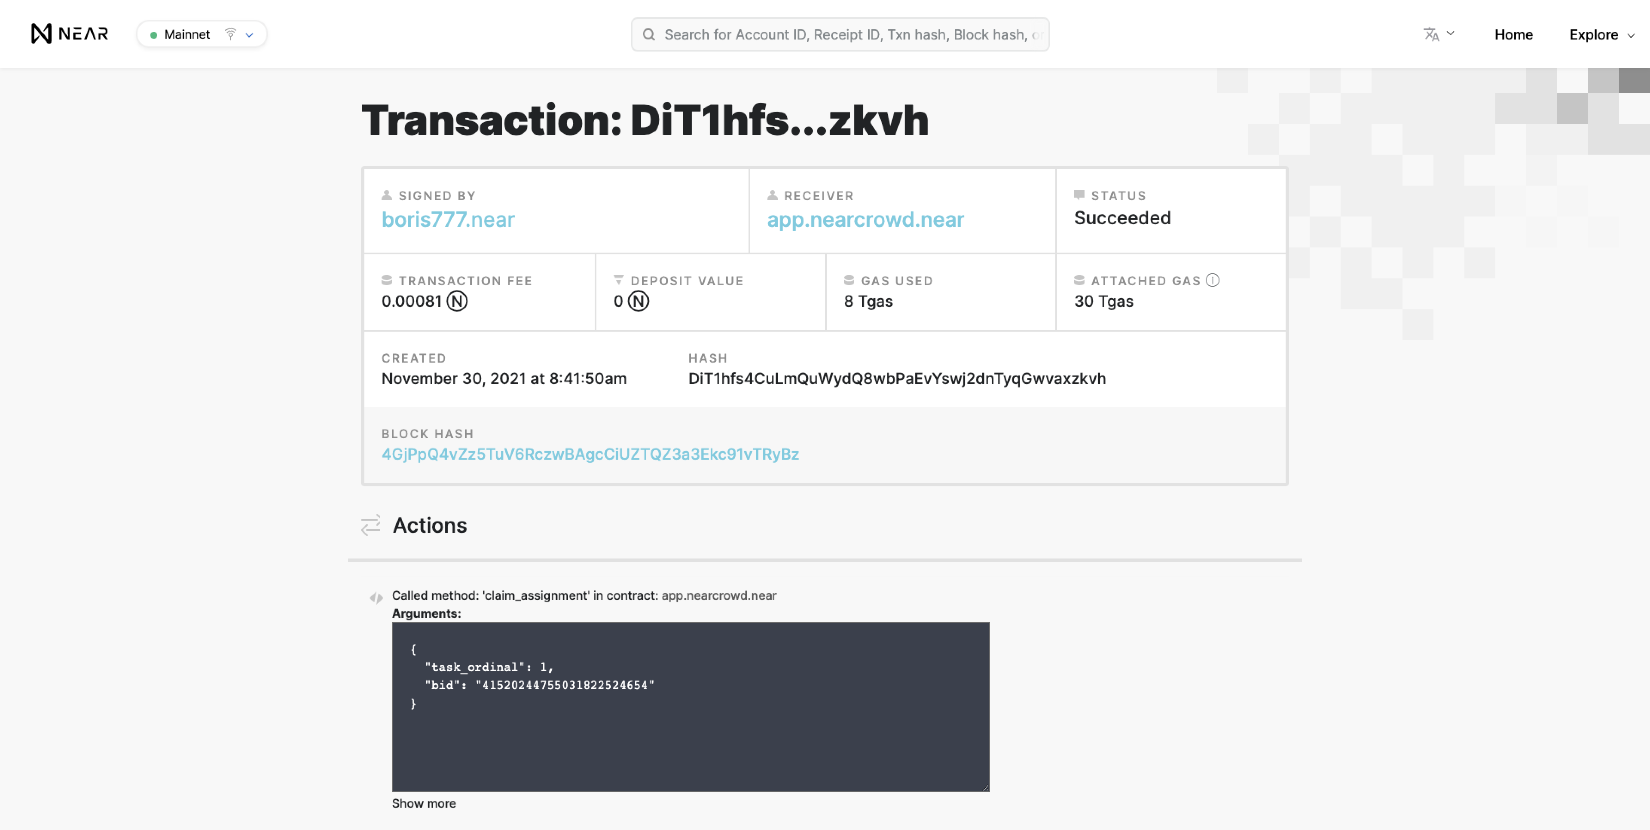Click Show more under arguments
The image size is (1650, 830).
point(423,803)
